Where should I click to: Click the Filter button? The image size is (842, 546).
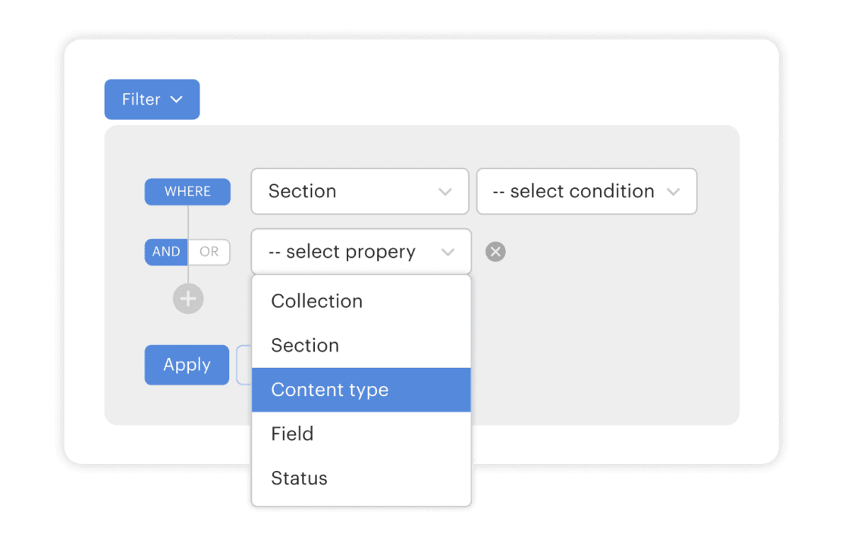click(x=152, y=99)
